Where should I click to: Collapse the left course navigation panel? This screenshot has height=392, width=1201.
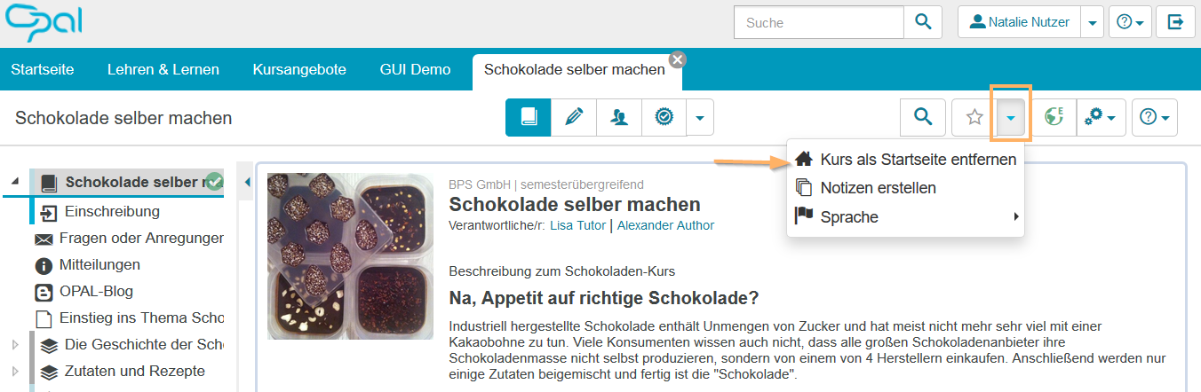[247, 183]
